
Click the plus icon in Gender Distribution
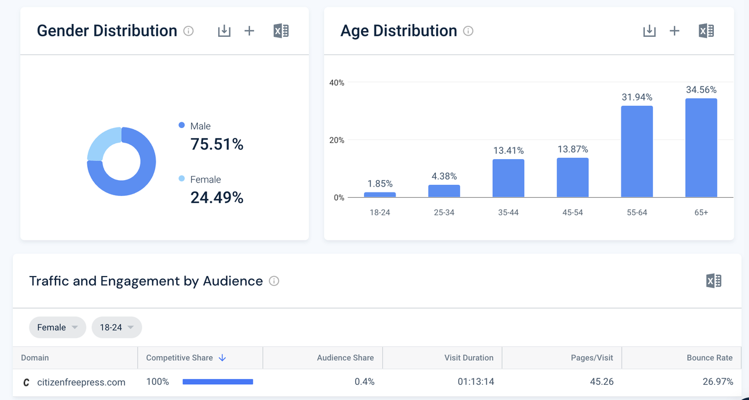pyautogui.click(x=249, y=31)
